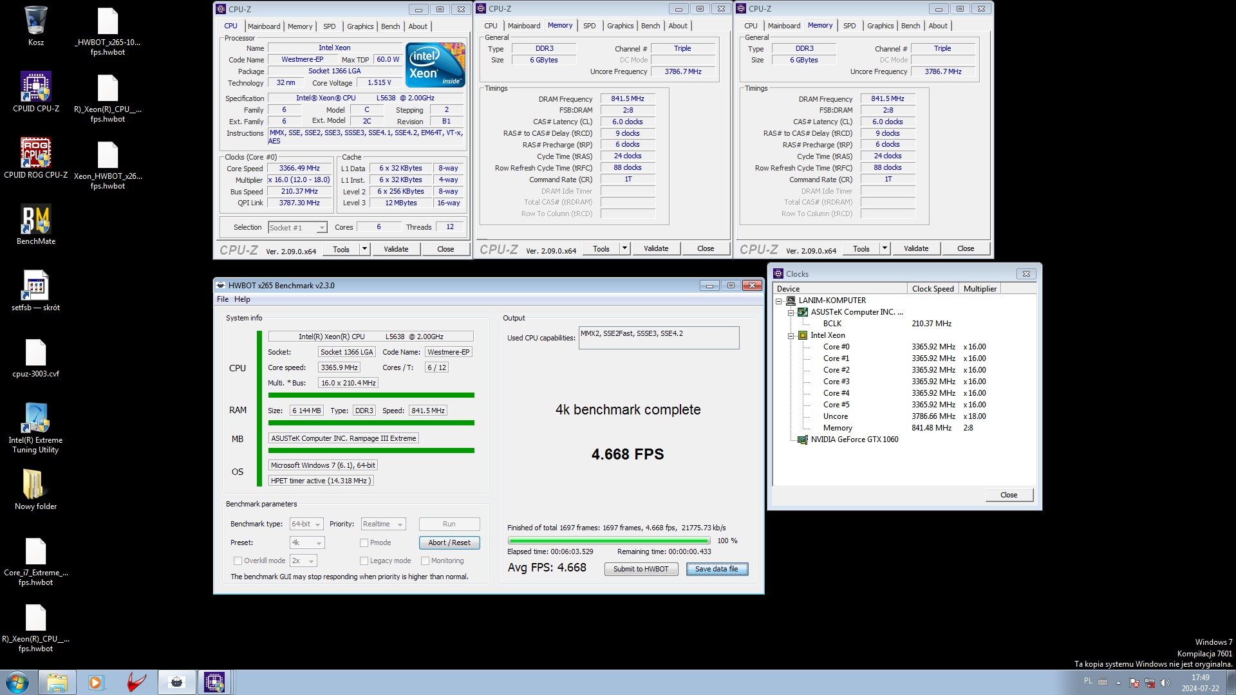Screen dimensions: 1236x695
Task: Open the File menu in HWBOT x265
Action: (x=223, y=299)
